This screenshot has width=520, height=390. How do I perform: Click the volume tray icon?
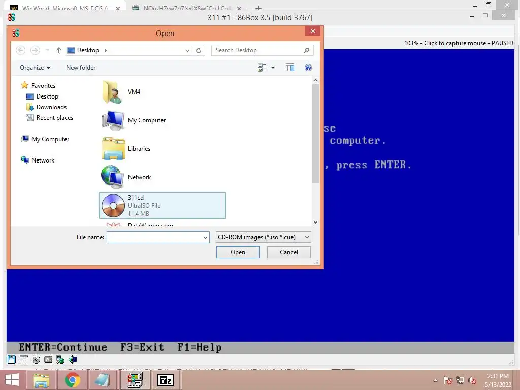pos(472,380)
